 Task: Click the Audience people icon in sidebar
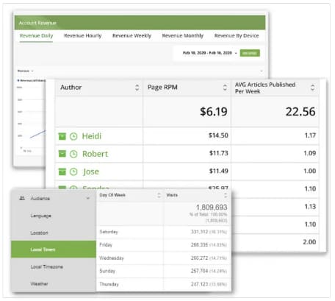click(x=22, y=198)
